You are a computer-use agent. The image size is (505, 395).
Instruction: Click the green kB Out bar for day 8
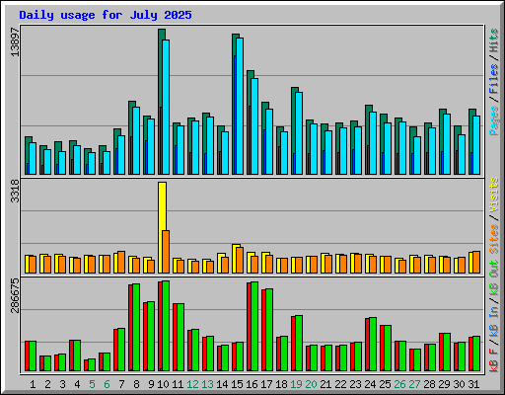point(136,327)
